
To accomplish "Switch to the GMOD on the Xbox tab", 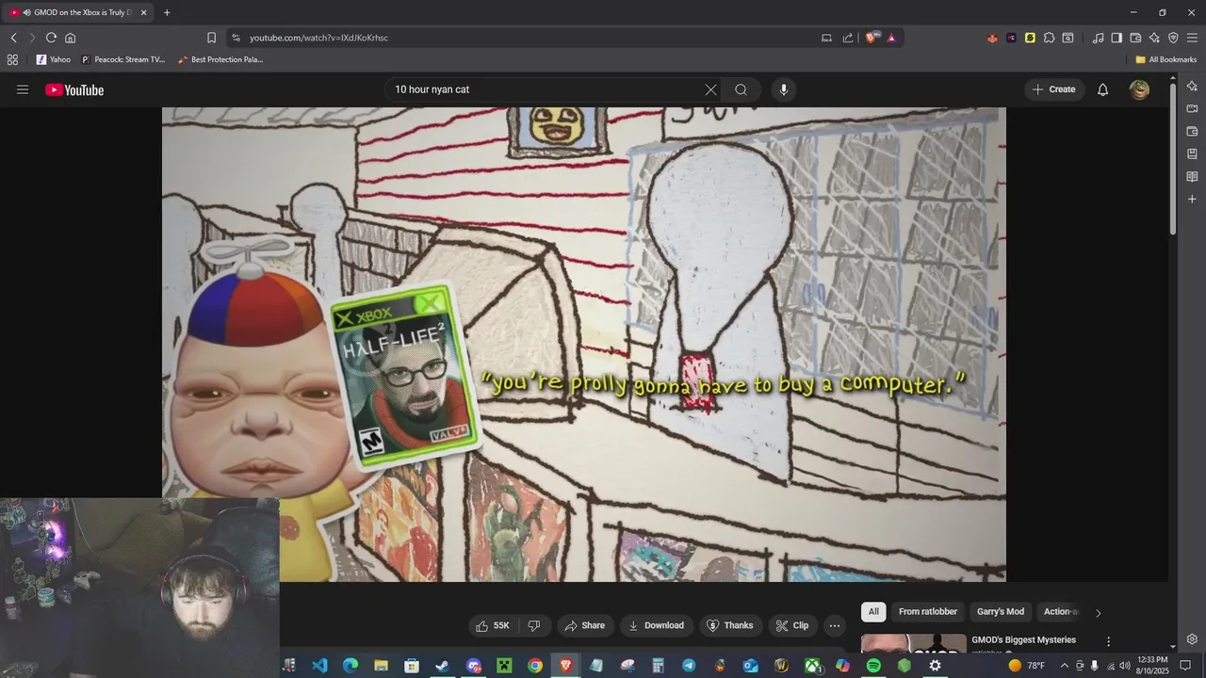I will coord(79,12).
